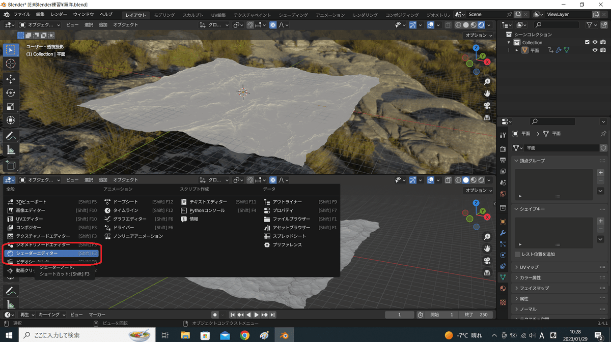
Task: Open the Render properties tab icon
Action: coord(503,149)
